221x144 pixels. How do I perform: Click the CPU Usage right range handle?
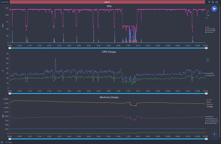pos(206,94)
